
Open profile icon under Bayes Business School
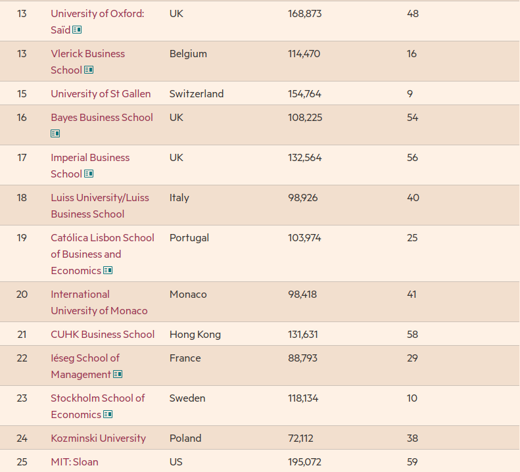(x=55, y=133)
